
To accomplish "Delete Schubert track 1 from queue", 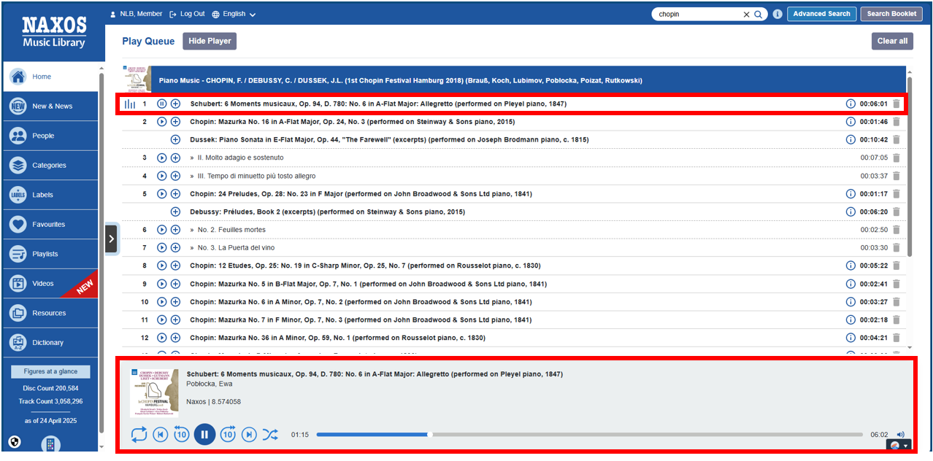I will tap(896, 104).
